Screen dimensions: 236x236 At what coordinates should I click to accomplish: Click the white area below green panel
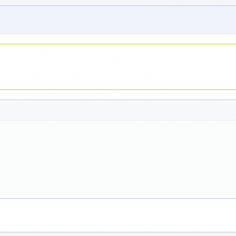118,215
